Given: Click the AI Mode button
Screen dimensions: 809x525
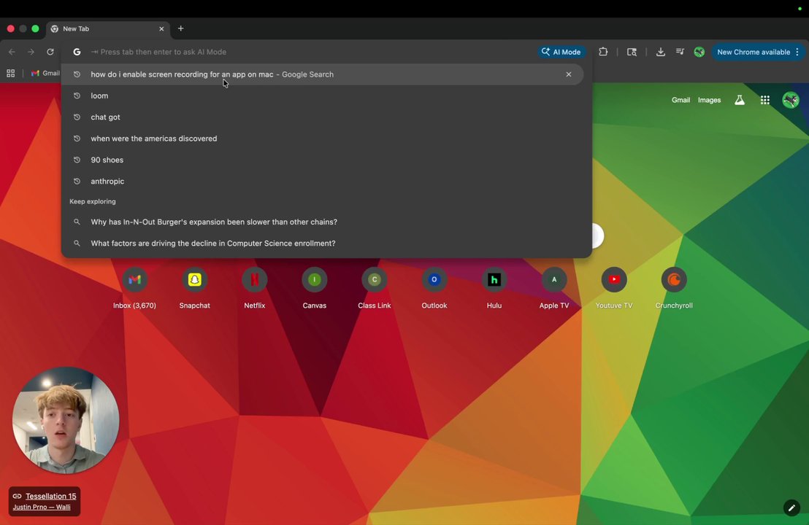Looking at the screenshot, I should pyautogui.click(x=561, y=52).
